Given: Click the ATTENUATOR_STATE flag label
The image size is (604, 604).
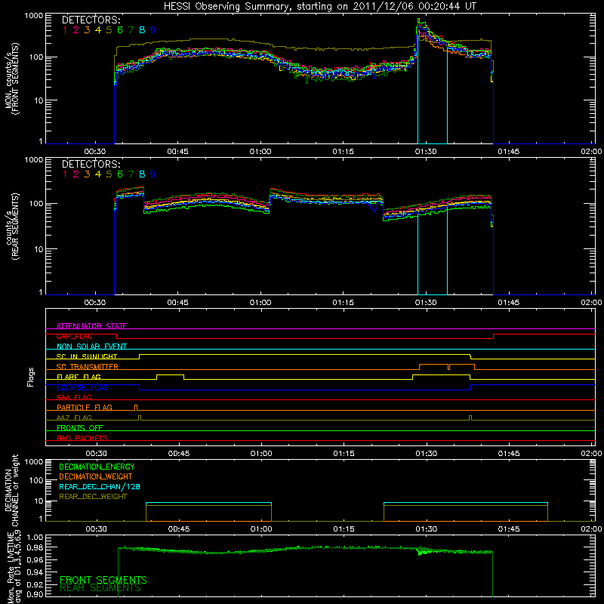Looking at the screenshot, I should (x=91, y=326).
